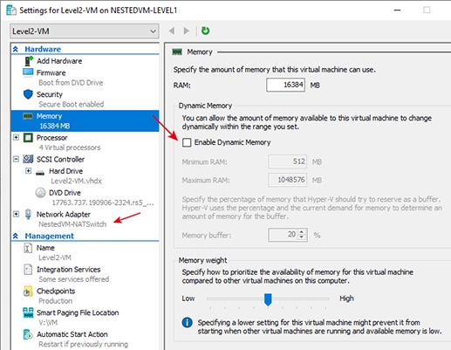Enable Dynamic Memory checkbox
451x350 pixels.
coord(187,142)
